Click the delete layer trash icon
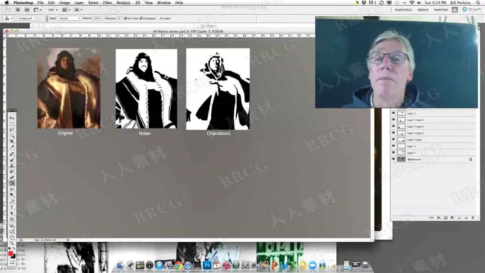 [473, 218]
